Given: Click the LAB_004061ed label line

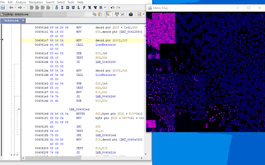Looking at the screenshot, I should click(x=79, y=110).
